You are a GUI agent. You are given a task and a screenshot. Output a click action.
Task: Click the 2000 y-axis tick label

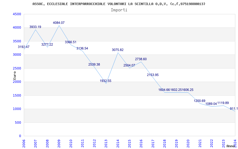pyautogui.click(x=17, y=82)
